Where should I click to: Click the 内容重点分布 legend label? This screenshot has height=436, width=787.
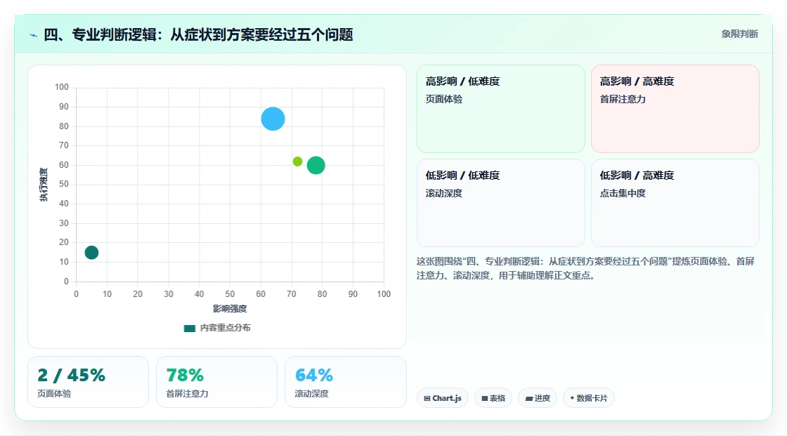coord(225,328)
